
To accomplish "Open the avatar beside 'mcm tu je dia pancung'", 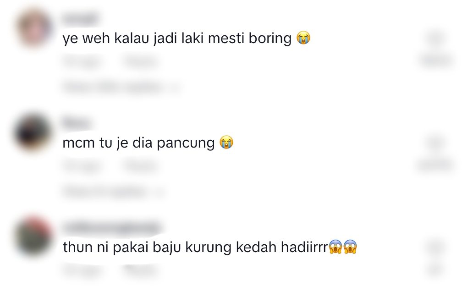I will (33, 132).
